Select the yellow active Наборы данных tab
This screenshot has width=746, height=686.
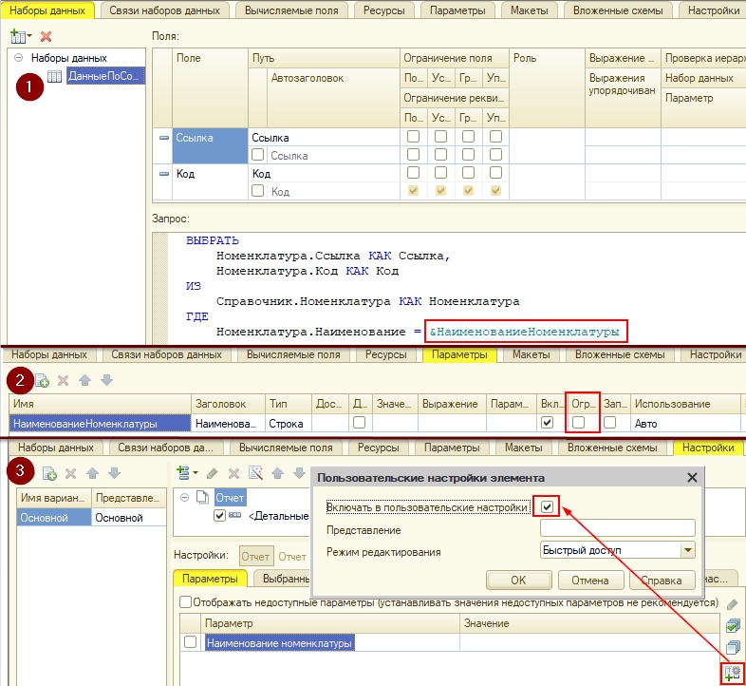47,10
